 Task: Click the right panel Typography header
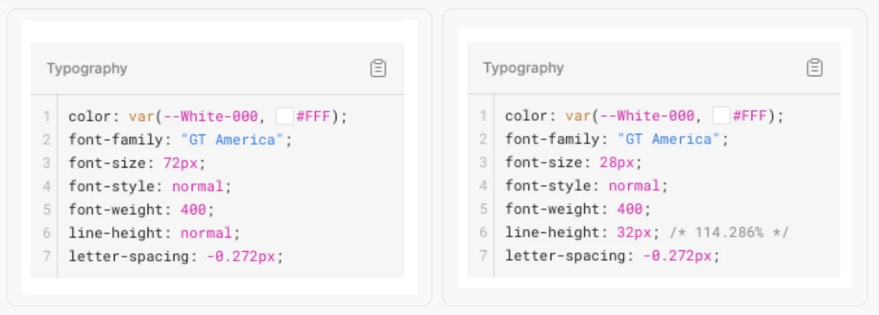[524, 68]
